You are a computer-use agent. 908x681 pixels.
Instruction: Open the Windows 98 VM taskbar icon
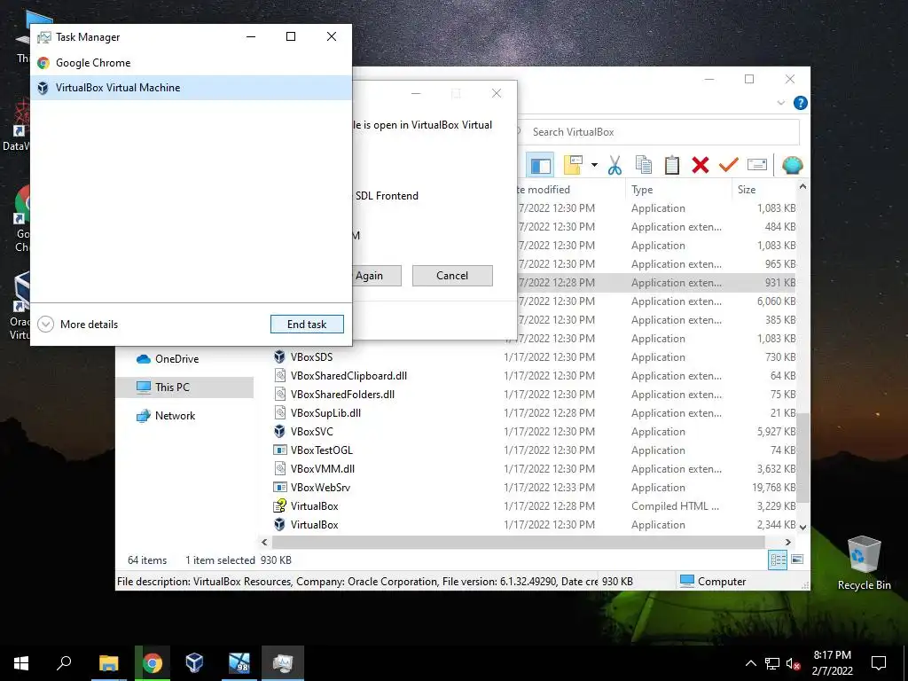[x=239, y=663]
